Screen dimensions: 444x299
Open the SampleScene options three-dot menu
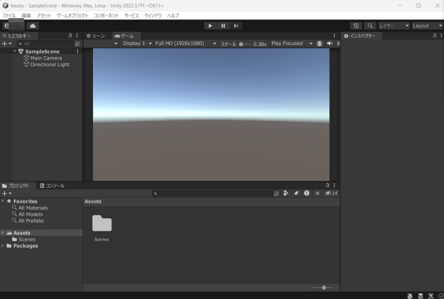click(77, 51)
